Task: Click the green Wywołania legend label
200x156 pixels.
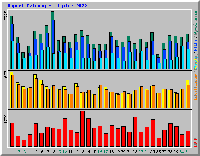Action: click(x=195, y=23)
